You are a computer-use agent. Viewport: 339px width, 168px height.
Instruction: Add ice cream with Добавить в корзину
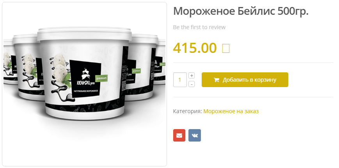pos(245,80)
